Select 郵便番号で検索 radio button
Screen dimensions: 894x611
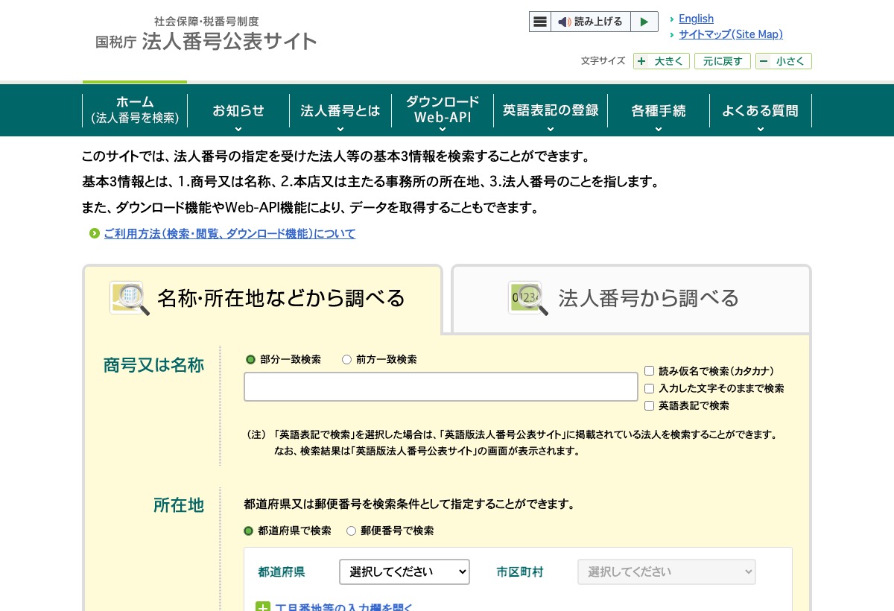[352, 531]
